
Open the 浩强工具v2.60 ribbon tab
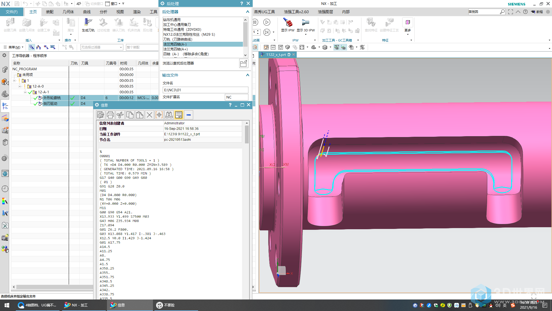pos(296,12)
